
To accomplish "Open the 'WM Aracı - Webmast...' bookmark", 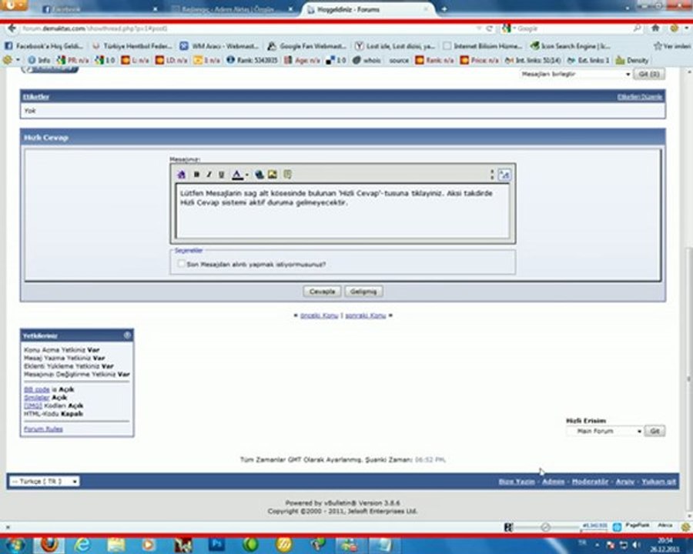I will 219,46.
